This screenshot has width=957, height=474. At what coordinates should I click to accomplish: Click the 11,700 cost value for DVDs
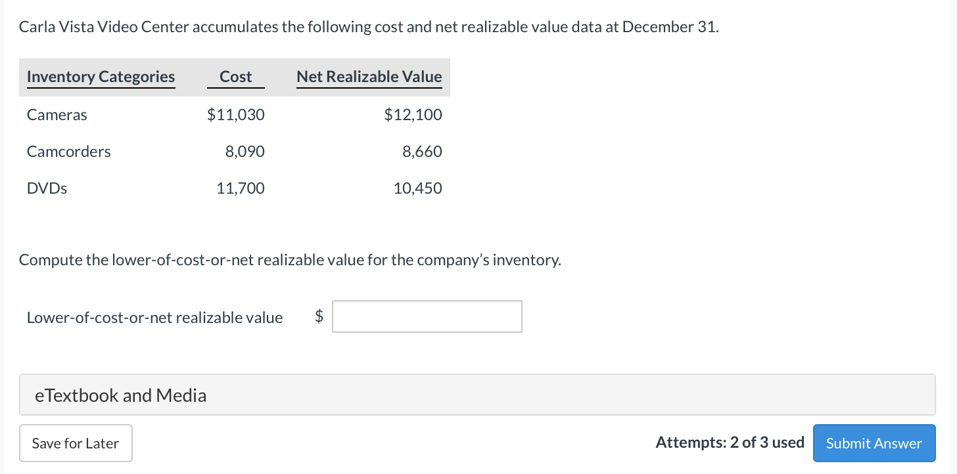[x=241, y=188]
